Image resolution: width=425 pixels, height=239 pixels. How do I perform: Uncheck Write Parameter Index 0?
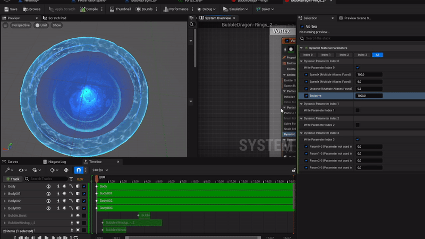358,68
